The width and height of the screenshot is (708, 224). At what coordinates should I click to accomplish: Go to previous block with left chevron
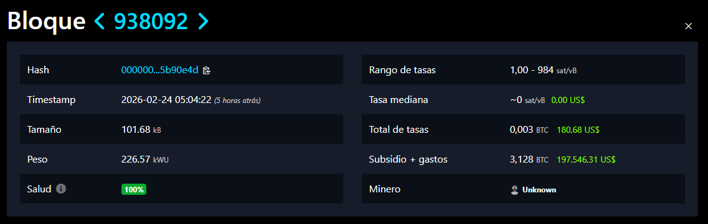[x=100, y=21]
